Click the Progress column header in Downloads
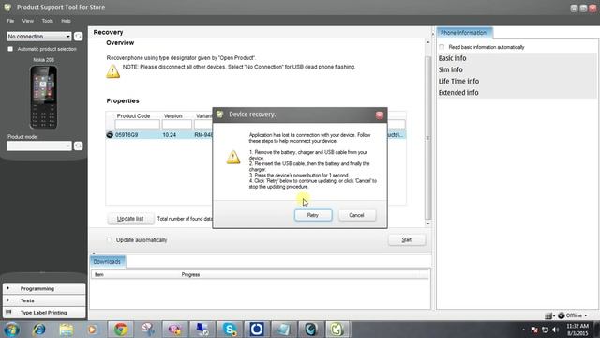This screenshot has height=338, width=600. pos(190,275)
